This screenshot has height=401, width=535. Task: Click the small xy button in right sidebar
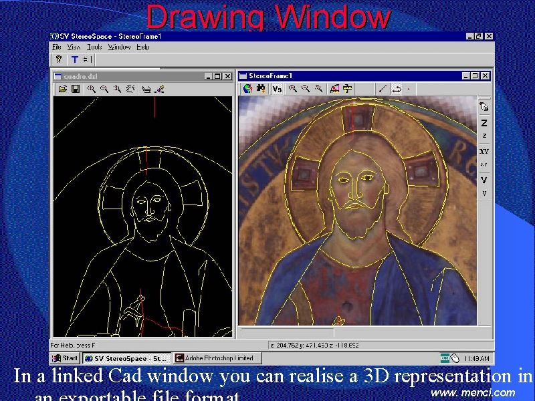click(x=484, y=164)
